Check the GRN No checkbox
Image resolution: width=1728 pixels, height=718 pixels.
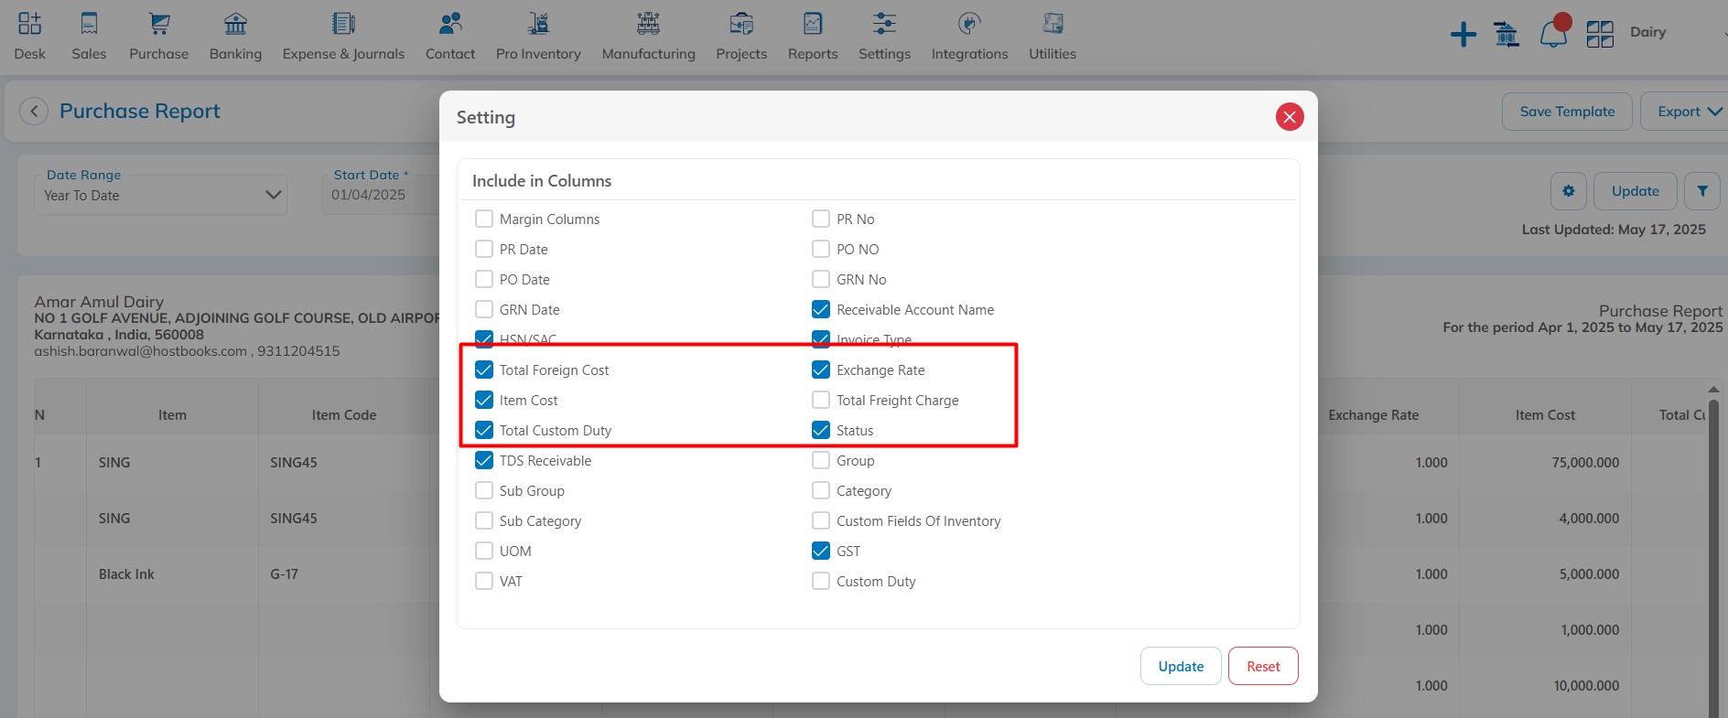click(821, 279)
